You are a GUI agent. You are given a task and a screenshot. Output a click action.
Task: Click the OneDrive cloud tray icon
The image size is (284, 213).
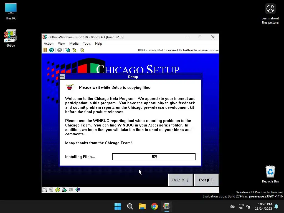[x=232, y=206]
